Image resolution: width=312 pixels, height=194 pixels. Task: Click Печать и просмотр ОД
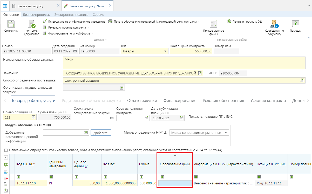click(x=244, y=22)
